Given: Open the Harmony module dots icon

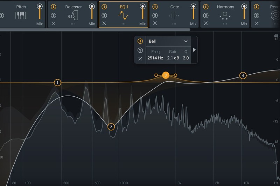Looking at the screenshot, I should pyautogui.click(x=225, y=16).
